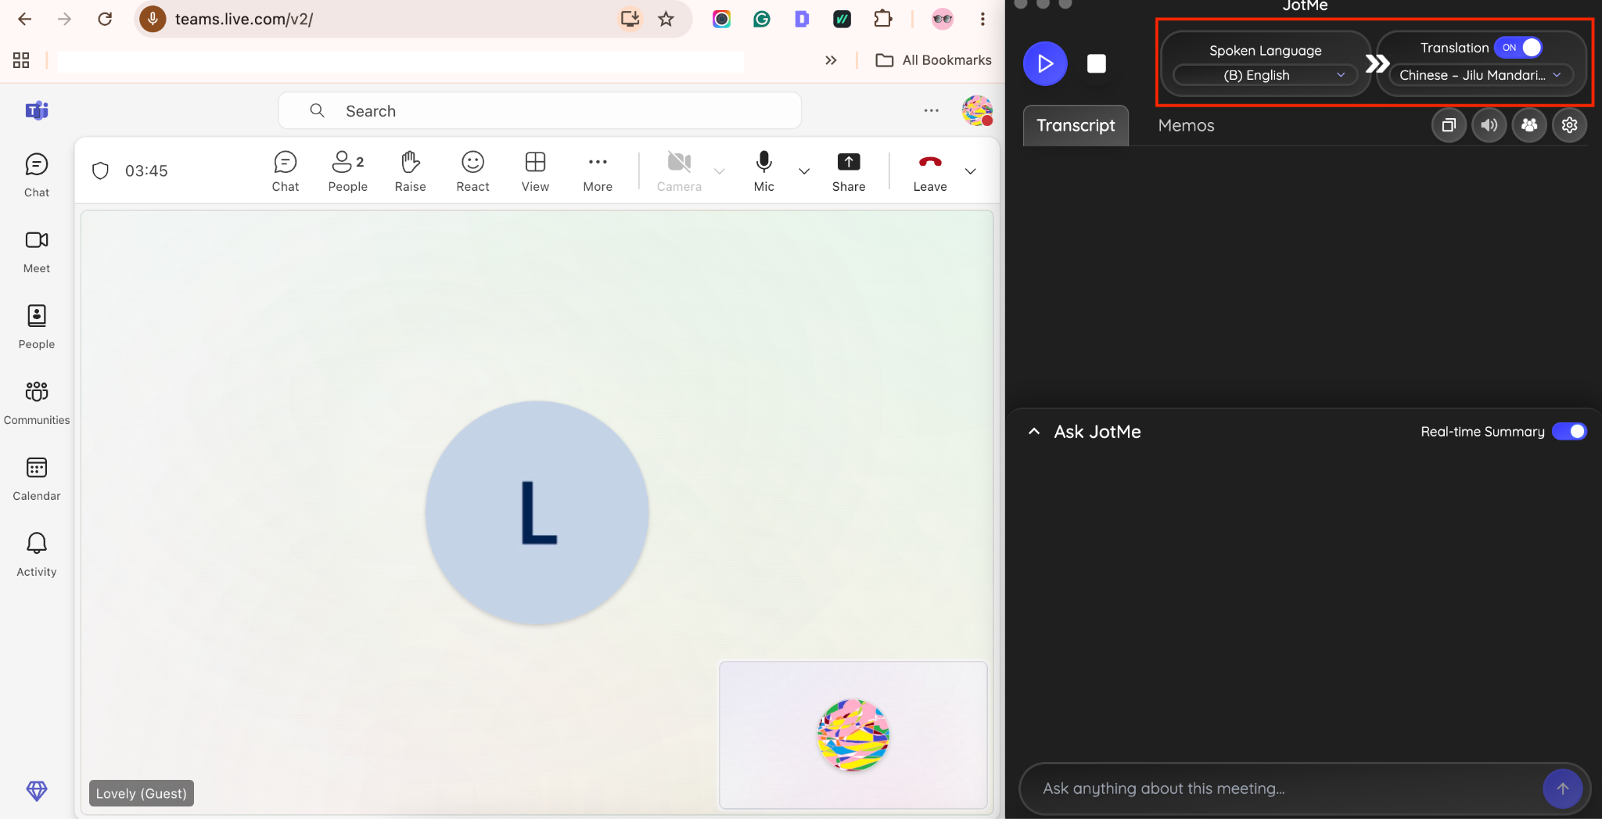Image resolution: width=1602 pixels, height=819 pixels.
Task: Raise your hand in the meeting
Action: [411, 171]
